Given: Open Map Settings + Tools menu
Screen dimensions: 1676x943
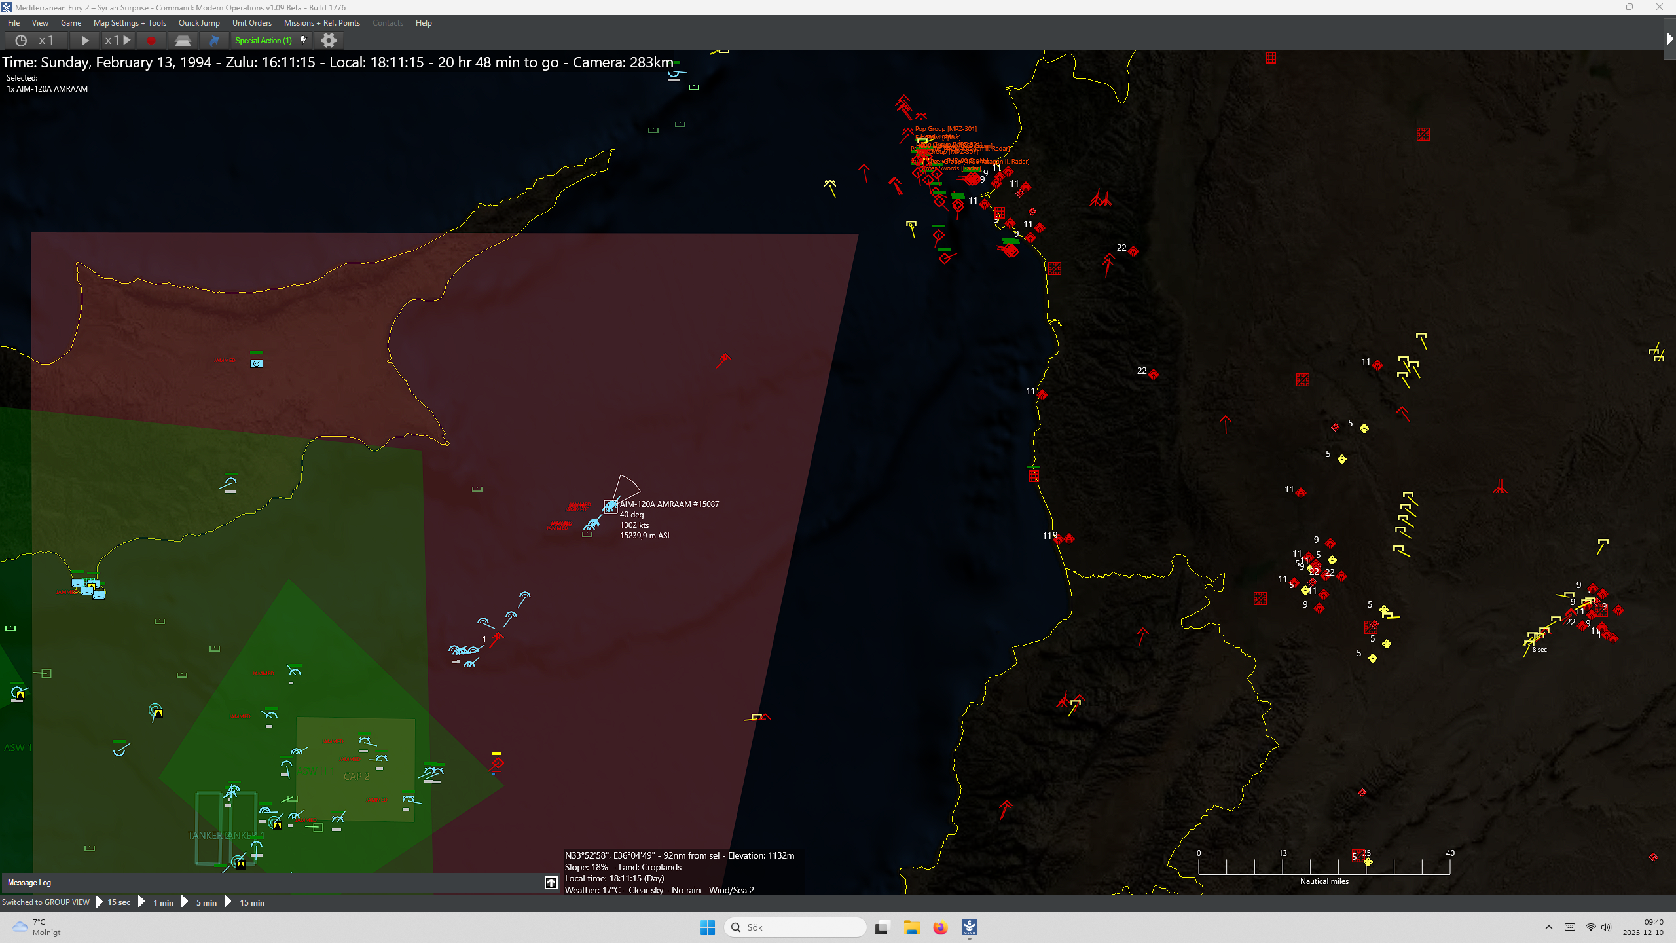Looking at the screenshot, I should pos(130,23).
